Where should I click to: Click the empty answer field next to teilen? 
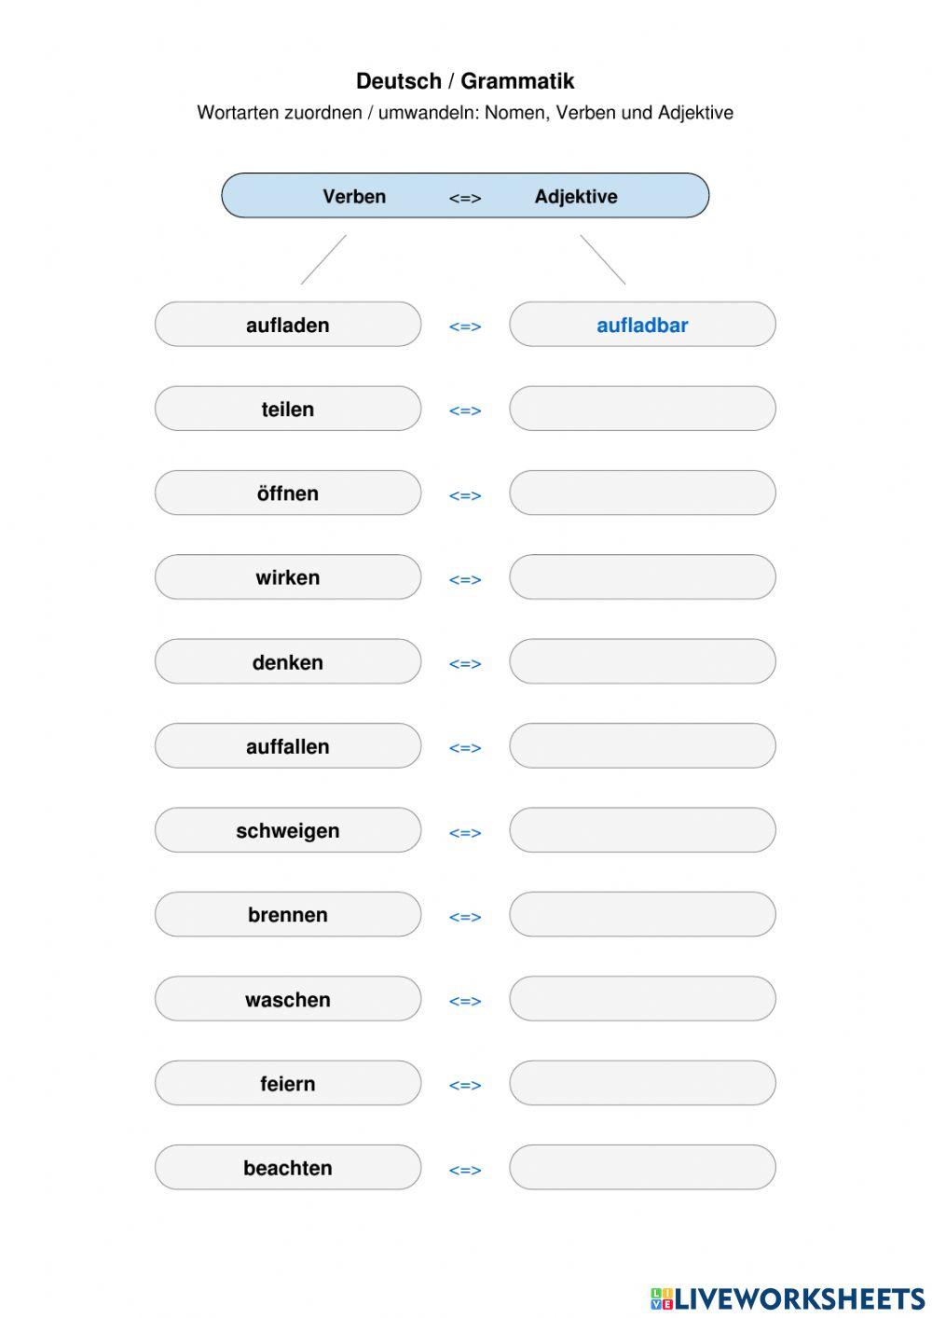[642, 409]
